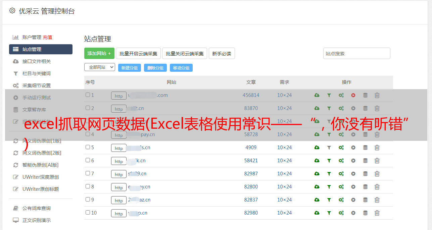Image resolution: width=432 pixels, height=230 pixels.
Task: Click inside the 站点搜索 search field
Action: click(357, 53)
